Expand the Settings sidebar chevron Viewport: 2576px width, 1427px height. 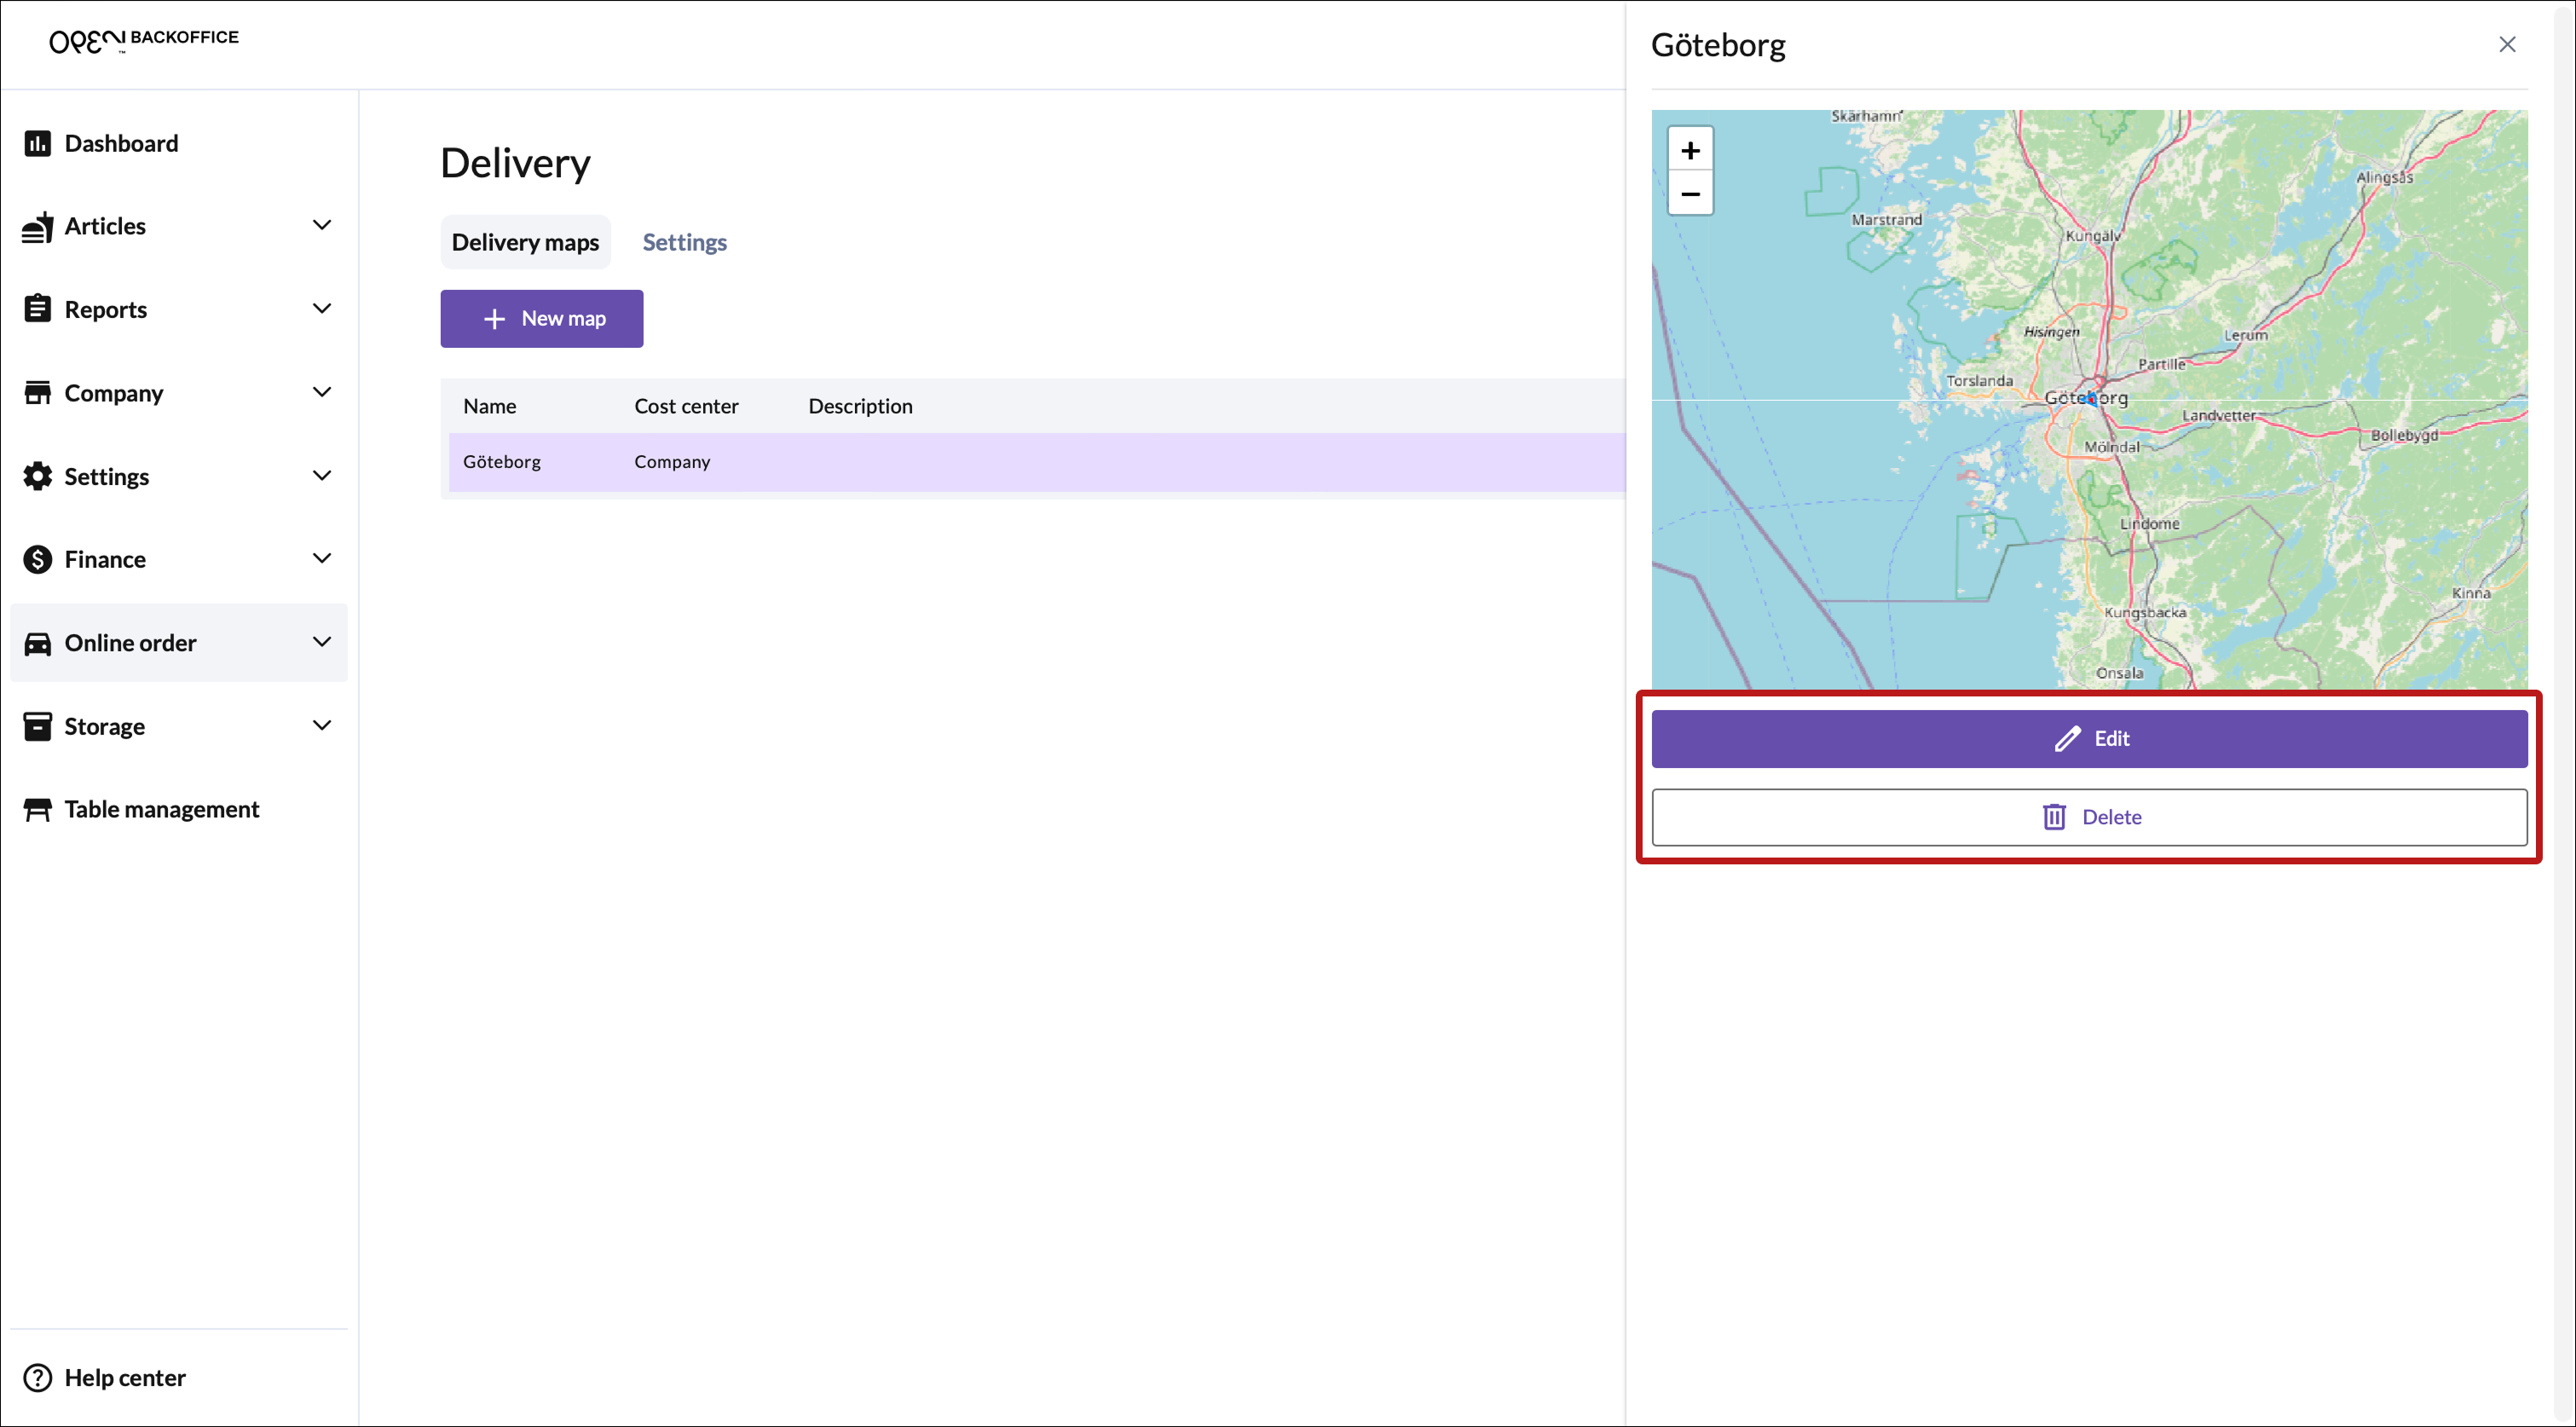point(322,476)
